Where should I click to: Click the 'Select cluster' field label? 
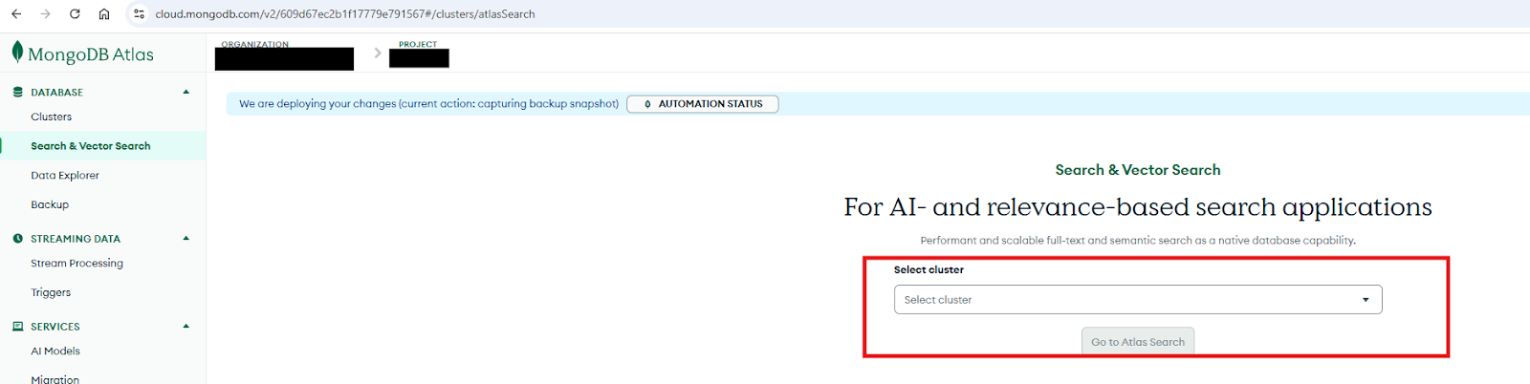tap(929, 270)
